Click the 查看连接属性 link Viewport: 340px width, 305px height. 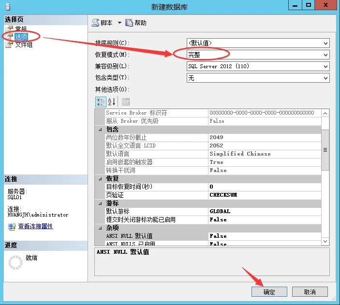pos(36,226)
